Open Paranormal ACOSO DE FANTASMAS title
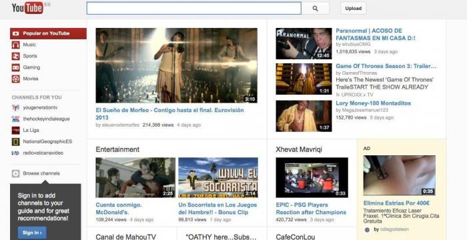Viewport: 467px width, 240px height. click(x=376, y=34)
